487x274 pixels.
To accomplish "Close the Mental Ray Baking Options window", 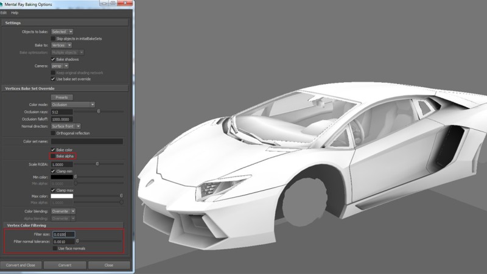I will pos(125,3).
